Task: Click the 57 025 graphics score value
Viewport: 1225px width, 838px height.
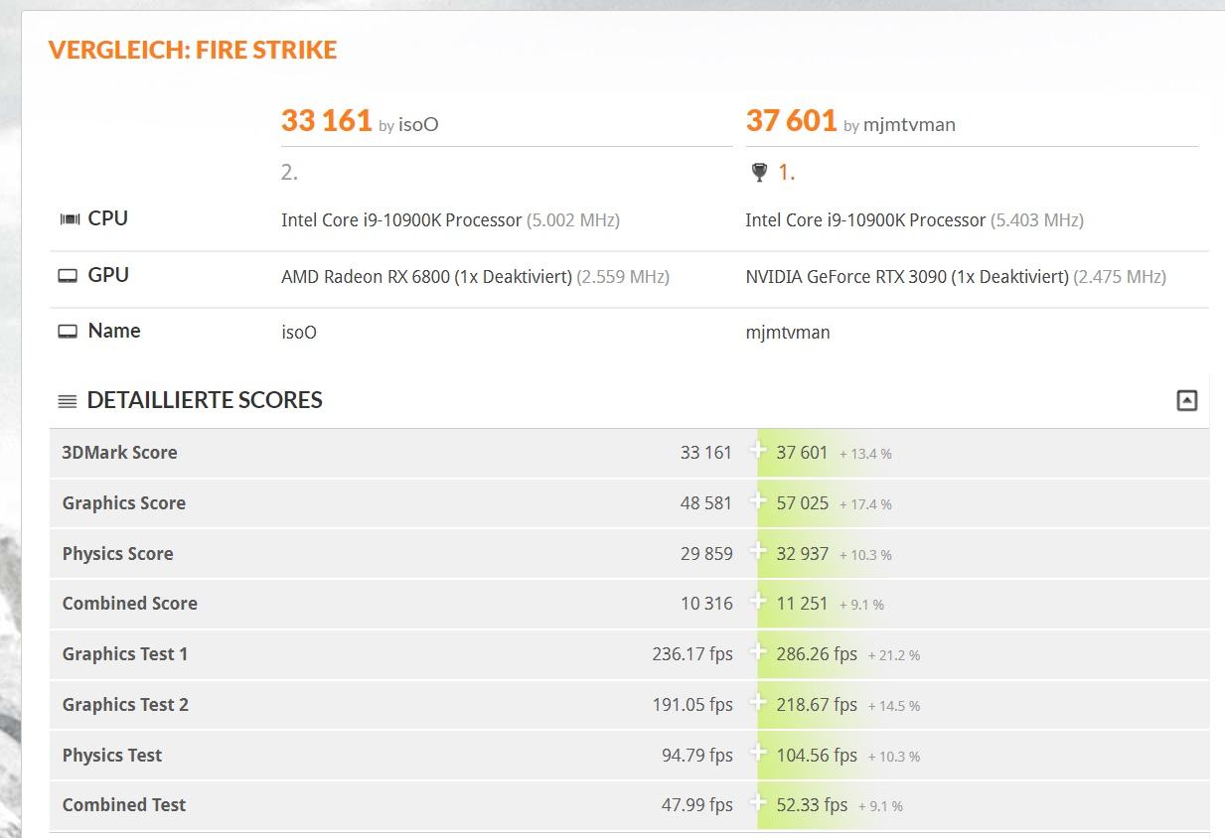Action: pos(803,503)
